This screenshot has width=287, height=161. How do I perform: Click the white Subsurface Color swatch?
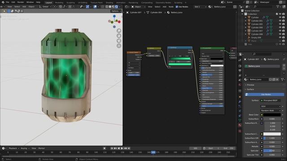point(272,134)
